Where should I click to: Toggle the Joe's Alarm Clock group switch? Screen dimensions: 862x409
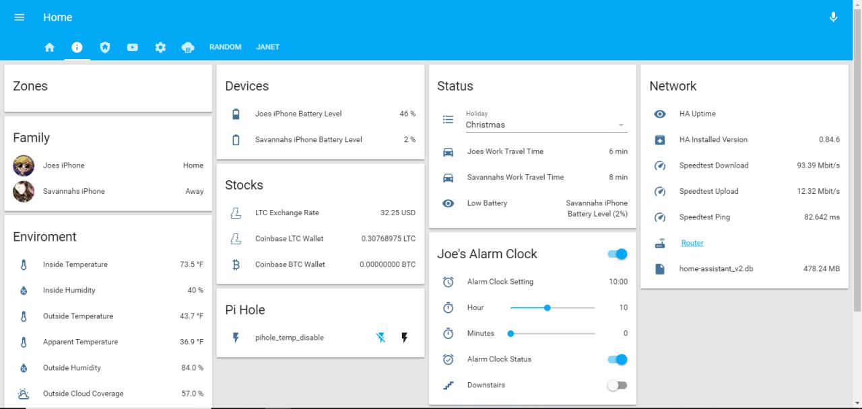point(617,254)
